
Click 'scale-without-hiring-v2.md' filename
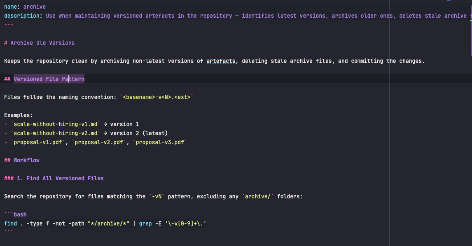click(55, 133)
